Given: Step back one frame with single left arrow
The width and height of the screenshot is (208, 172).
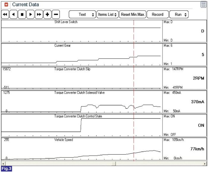Looking at the screenshot, I should tap(13, 14).
